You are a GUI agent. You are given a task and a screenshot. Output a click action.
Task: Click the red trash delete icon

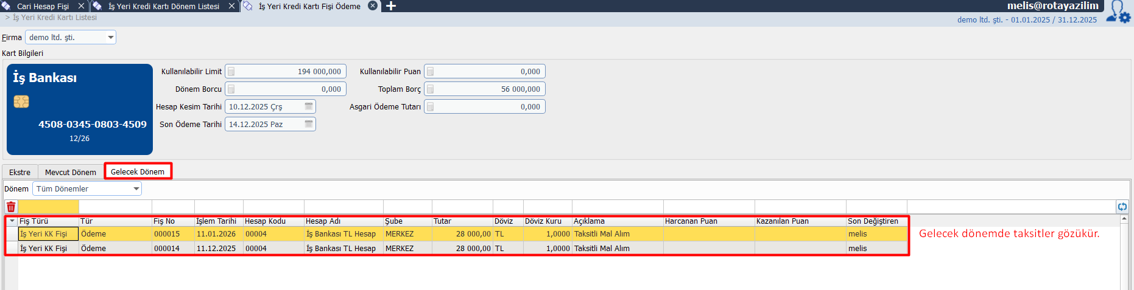[x=11, y=207]
